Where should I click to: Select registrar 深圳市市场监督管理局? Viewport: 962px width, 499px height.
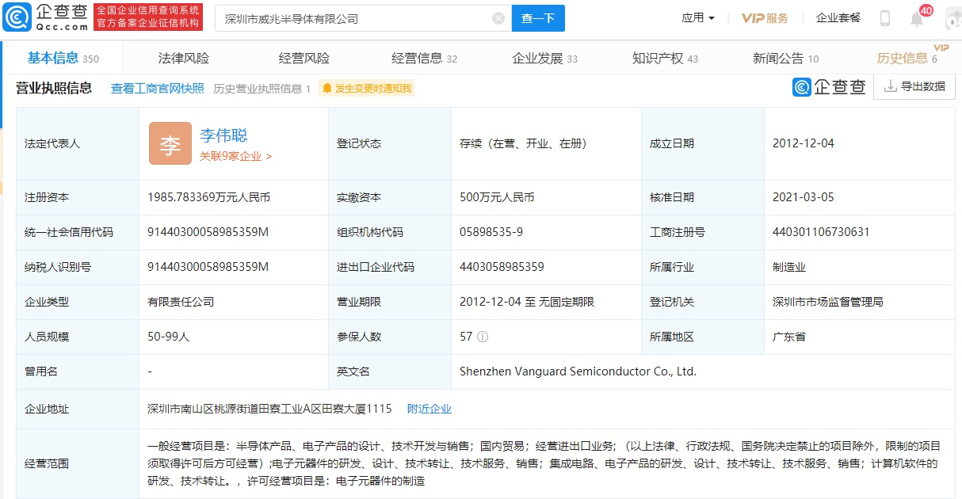(828, 302)
